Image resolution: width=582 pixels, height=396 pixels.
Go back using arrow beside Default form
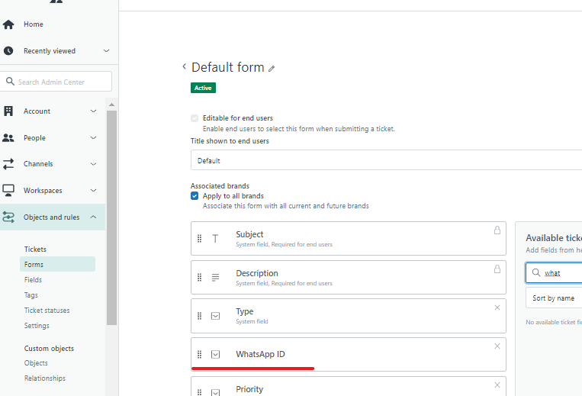click(x=184, y=66)
